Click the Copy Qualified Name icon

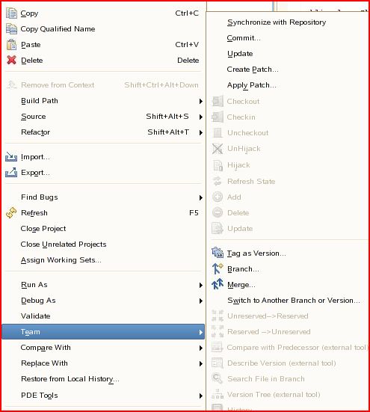[11, 29]
